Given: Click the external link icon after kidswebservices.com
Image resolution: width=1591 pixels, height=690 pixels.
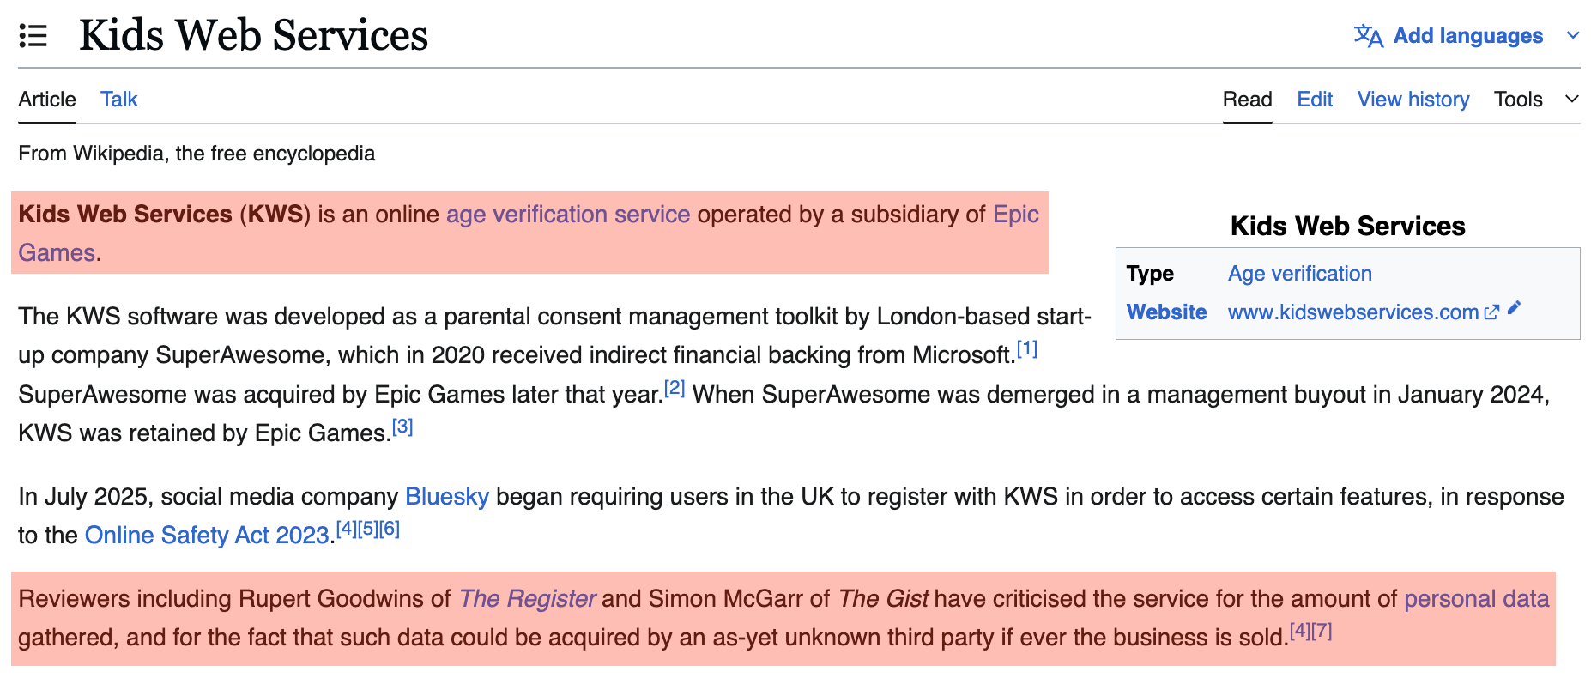Looking at the screenshot, I should [x=1491, y=312].
